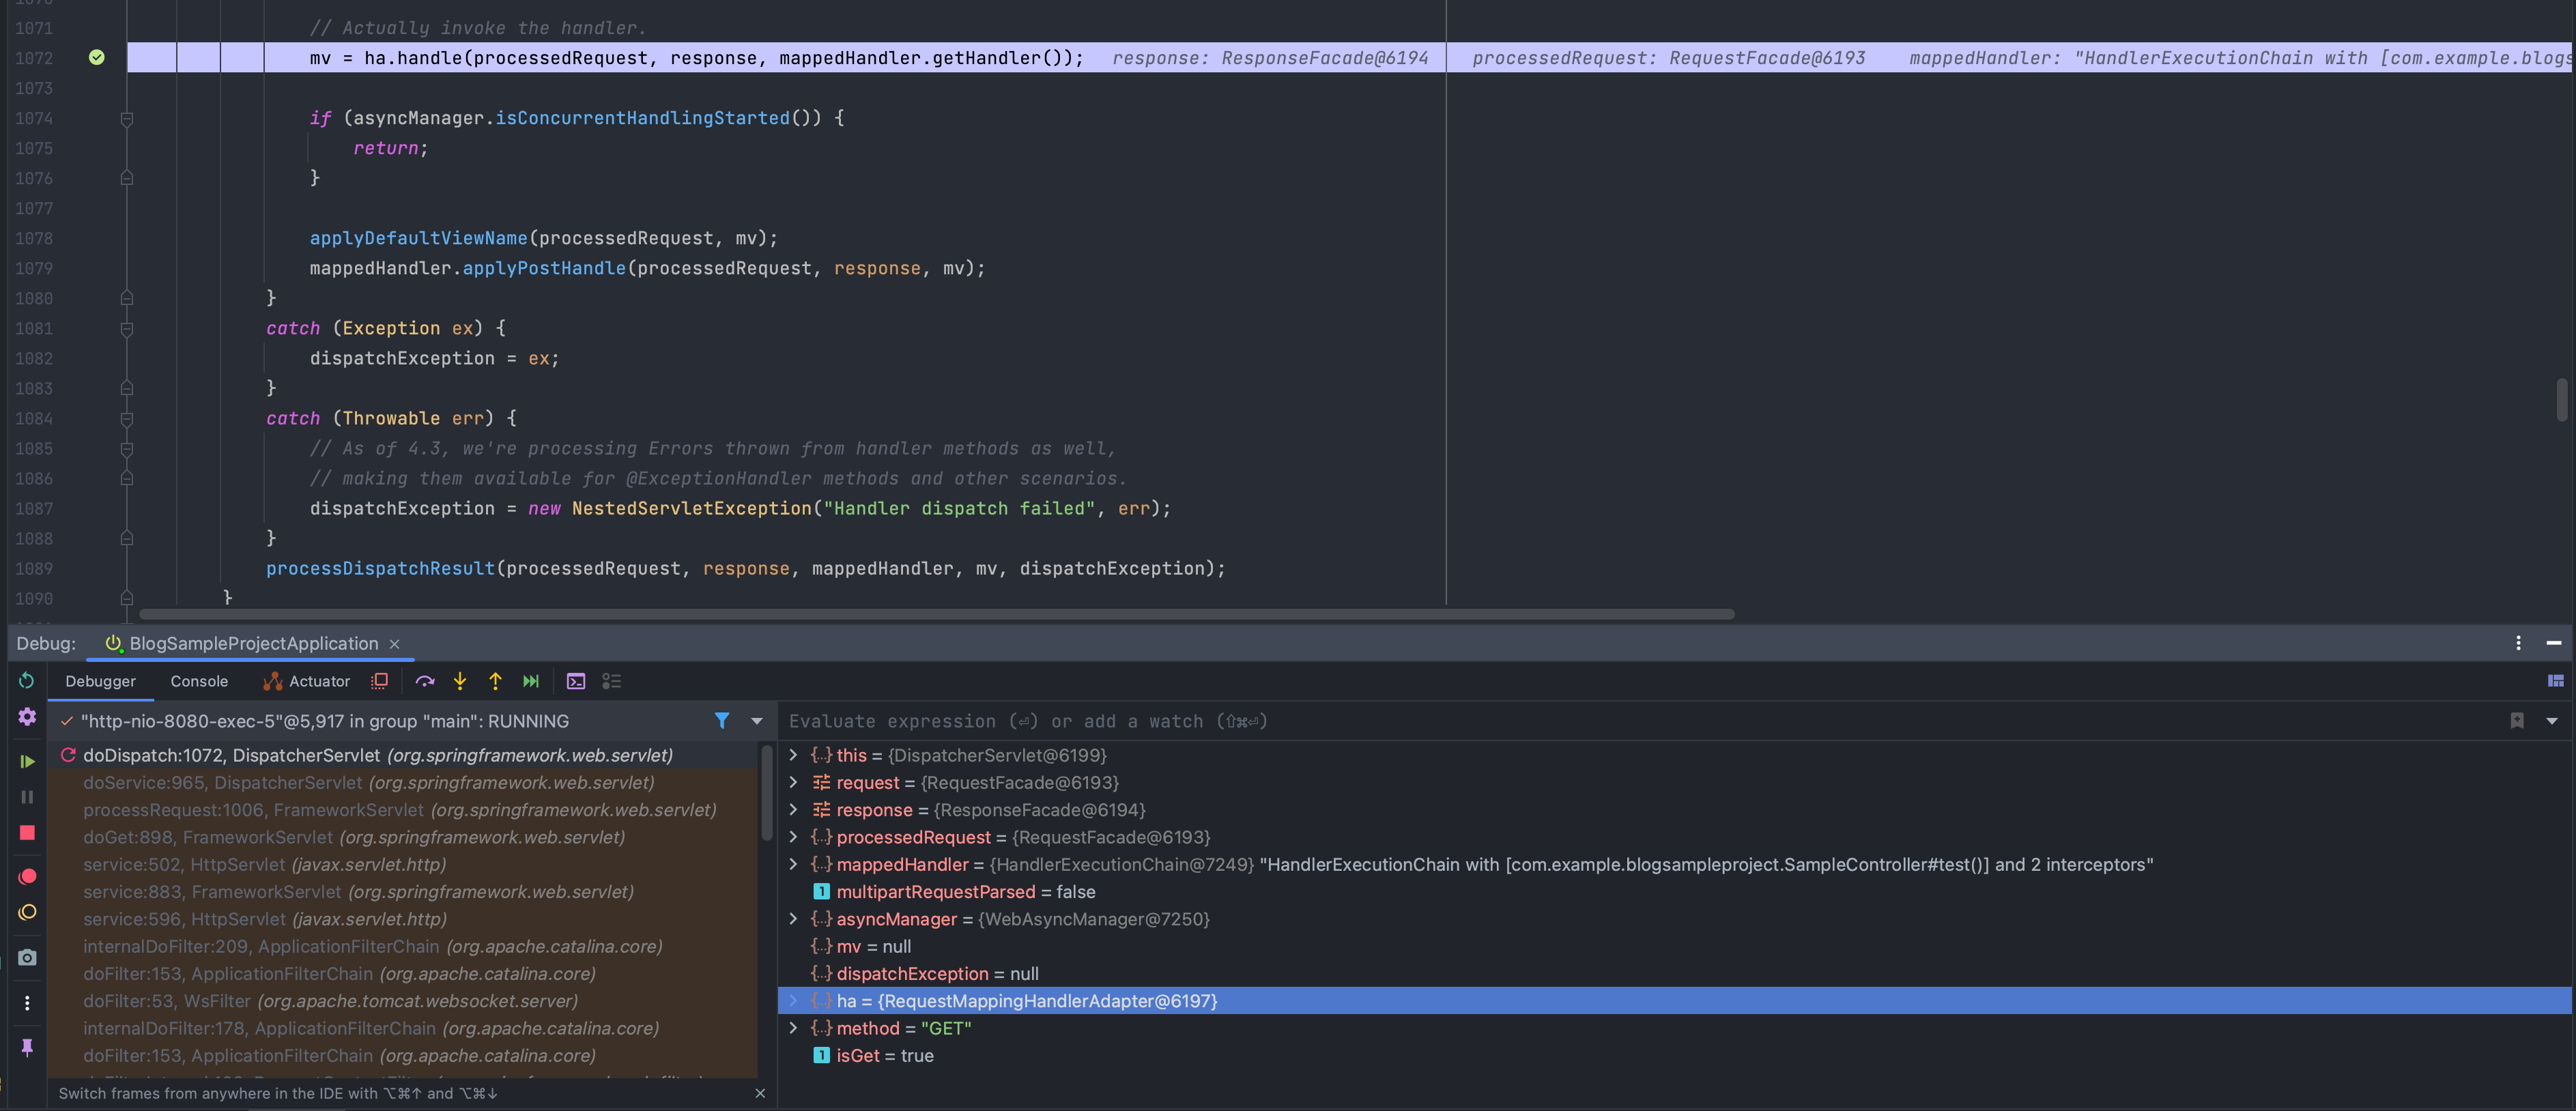Expand the mappedHandler variable node
Screen dimensions: 2576x1111
click(794, 864)
